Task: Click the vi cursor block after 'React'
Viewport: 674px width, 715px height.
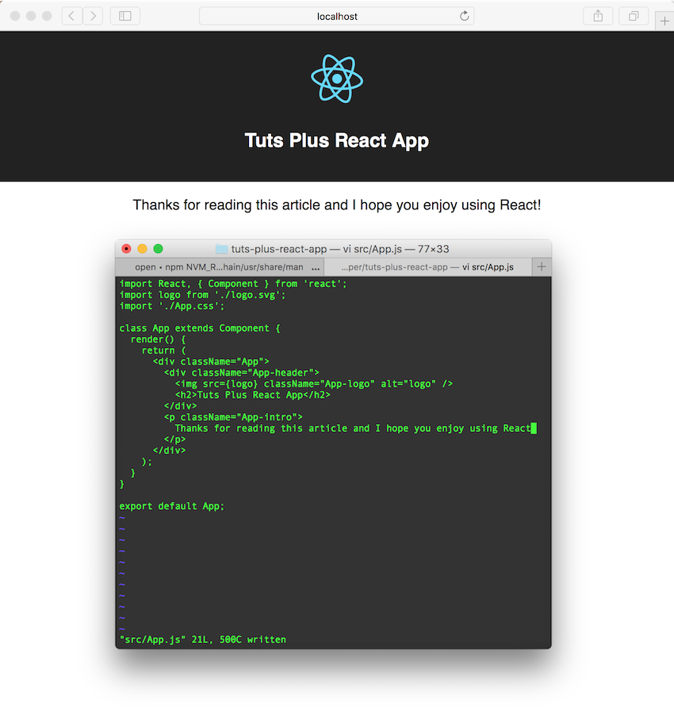Action: tap(534, 428)
